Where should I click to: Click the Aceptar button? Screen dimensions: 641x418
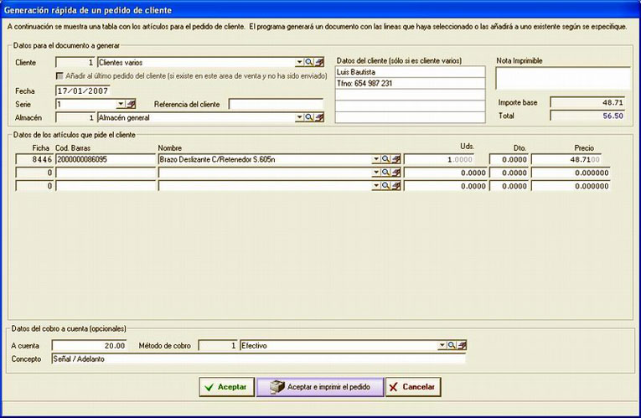coord(227,386)
